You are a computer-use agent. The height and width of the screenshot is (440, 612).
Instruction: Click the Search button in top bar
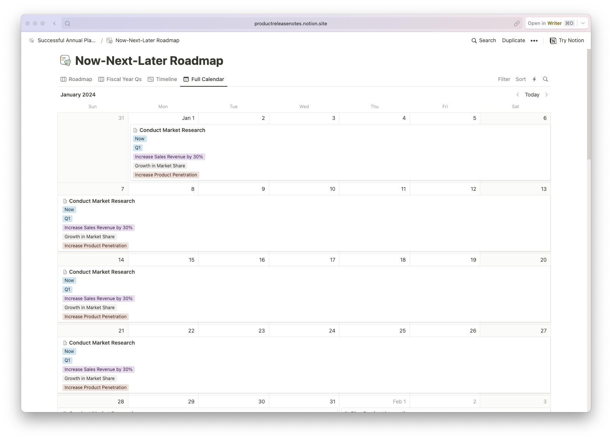[x=484, y=40]
